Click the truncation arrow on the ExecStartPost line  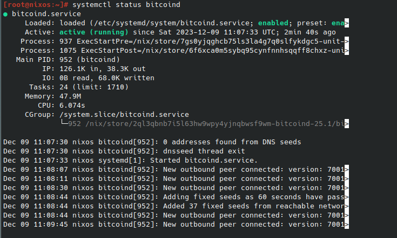(x=346, y=50)
